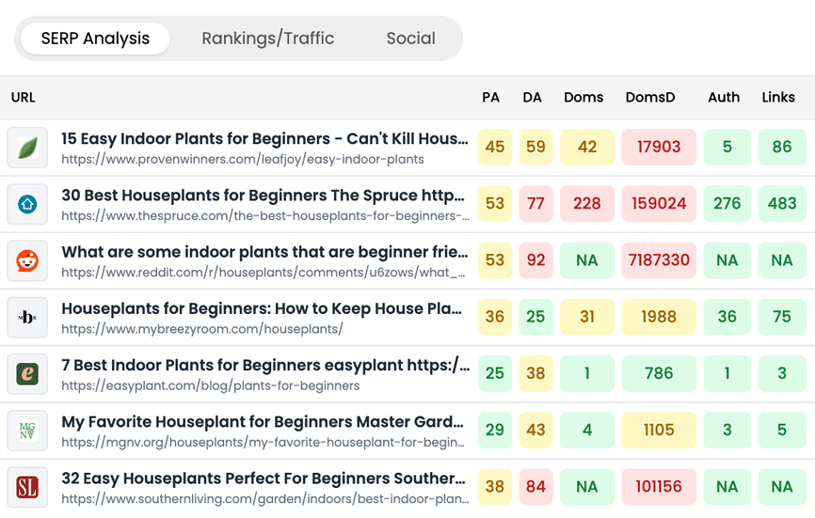Click the MGNV favicon
This screenshot has width=815, height=518.
(x=27, y=431)
